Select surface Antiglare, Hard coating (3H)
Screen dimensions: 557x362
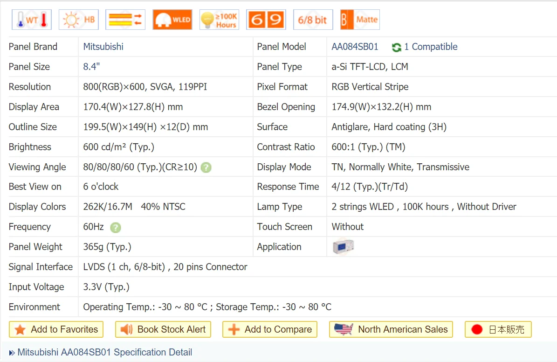pos(389,126)
